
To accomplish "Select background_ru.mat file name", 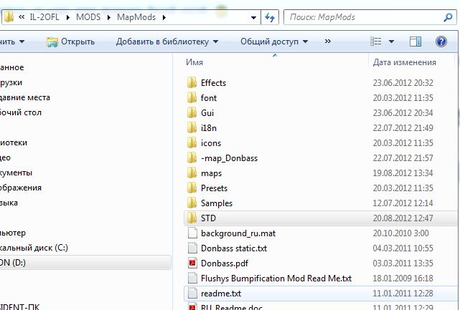I will (x=238, y=233).
